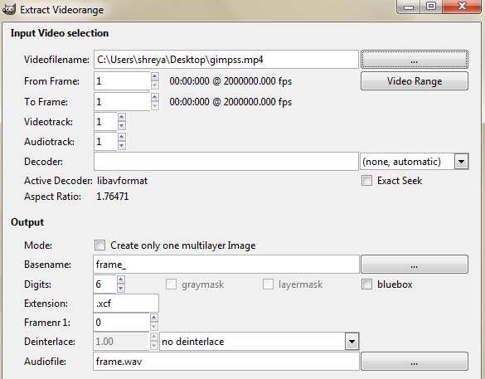
Task: Focus the Basename frame_ input field
Action: pos(226,265)
